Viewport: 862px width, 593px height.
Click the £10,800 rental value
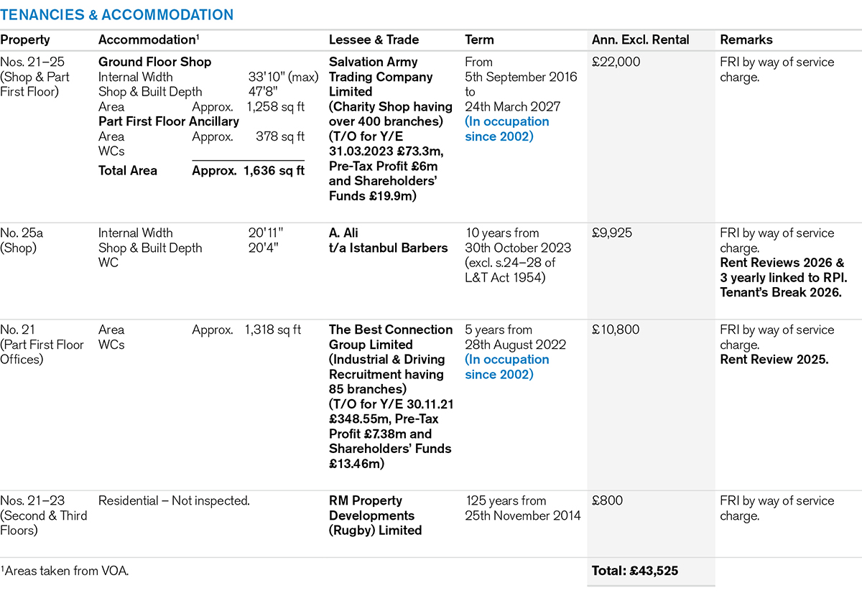[x=616, y=330]
